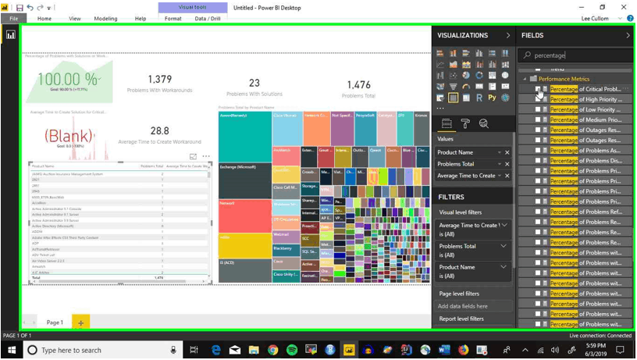Open the File menu
637x360 pixels.
(x=13, y=18)
